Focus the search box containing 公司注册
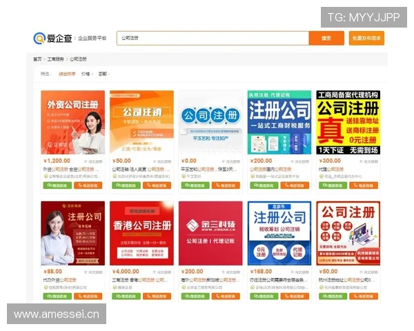414x331 pixels. tap(213, 39)
